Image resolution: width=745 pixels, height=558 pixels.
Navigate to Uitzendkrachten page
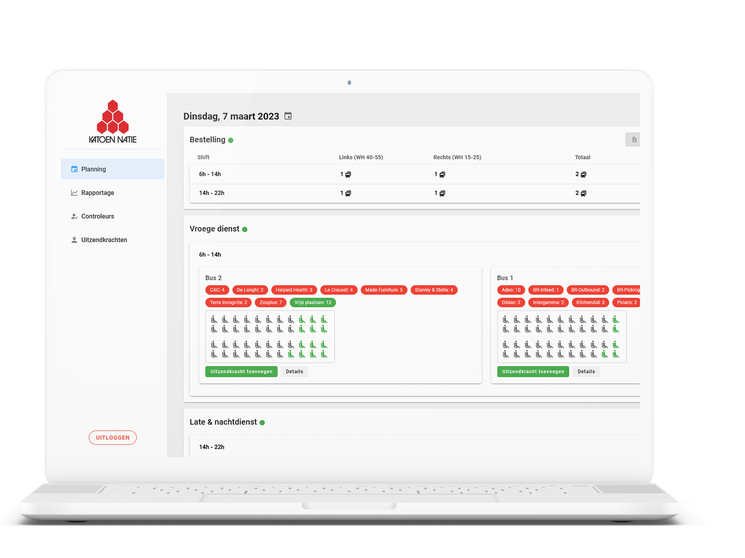(x=104, y=240)
